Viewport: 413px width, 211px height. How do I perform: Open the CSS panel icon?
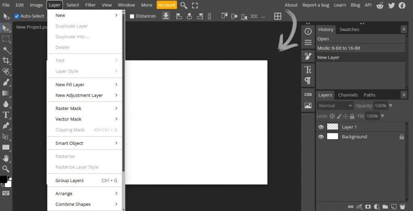(x=308, y=95)
